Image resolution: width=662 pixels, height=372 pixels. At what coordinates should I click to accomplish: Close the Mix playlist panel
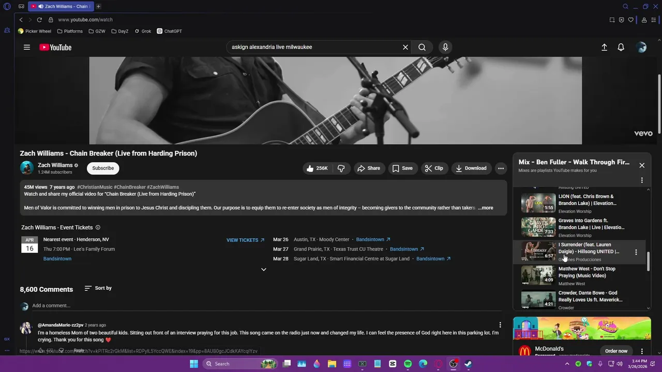tap(642, 165)
